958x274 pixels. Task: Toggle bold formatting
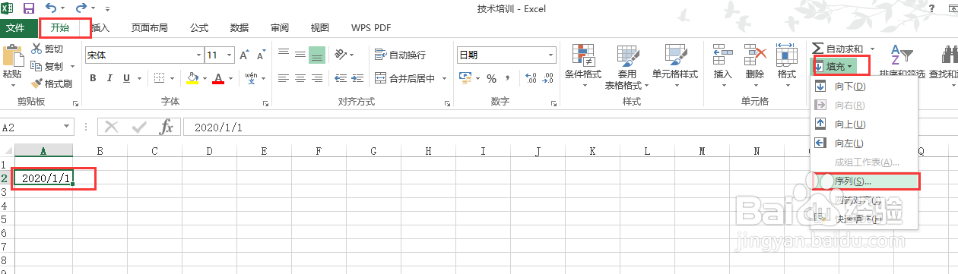(93, 78)
